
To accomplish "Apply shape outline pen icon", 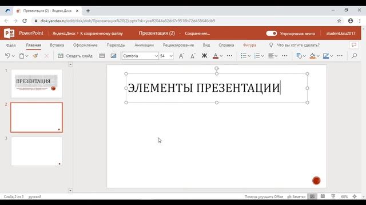I will (x=326, y=56).
